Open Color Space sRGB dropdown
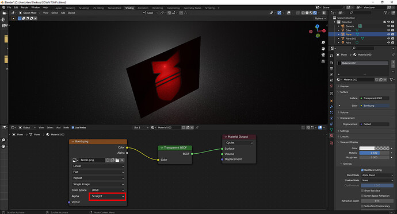 (108, 190)
